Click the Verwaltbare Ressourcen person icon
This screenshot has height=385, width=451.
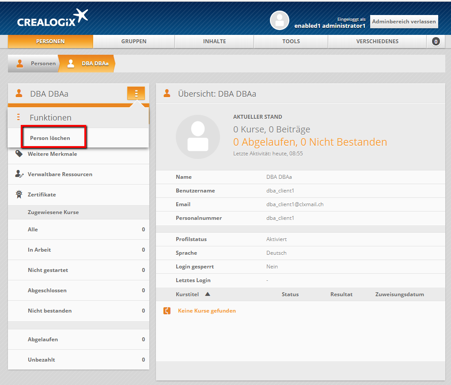pyautogui.click(x=19, y=174)
